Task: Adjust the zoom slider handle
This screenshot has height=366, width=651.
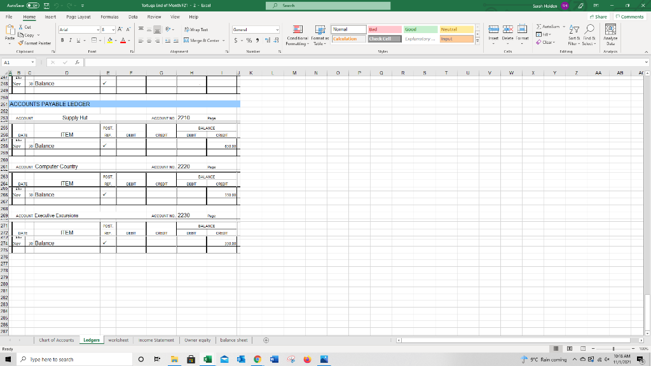Action: click(613, 349)
